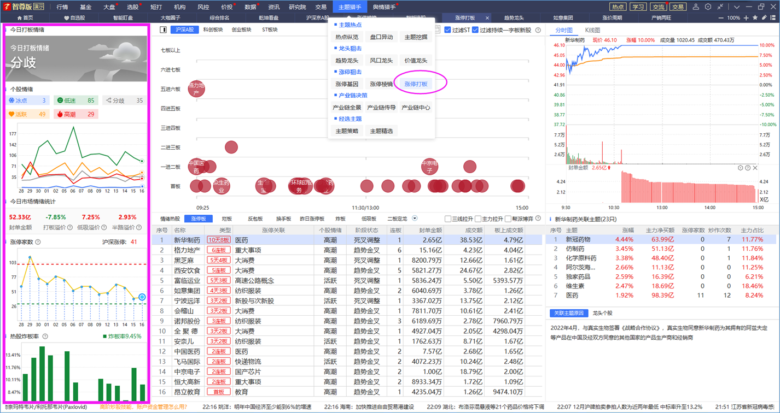The width and height of the screenshot is (780, 413).
Task: Close the 封单金额 chart with X icon
Action: point(755,168)
